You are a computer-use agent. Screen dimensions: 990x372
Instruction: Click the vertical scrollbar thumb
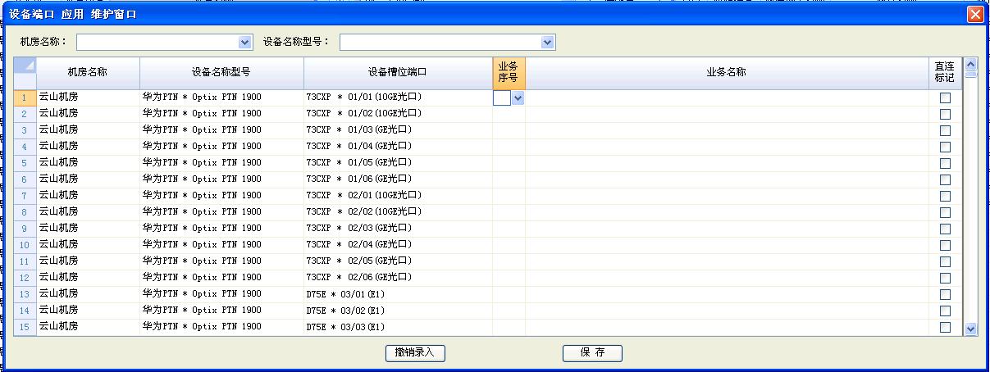pos(971,74)
